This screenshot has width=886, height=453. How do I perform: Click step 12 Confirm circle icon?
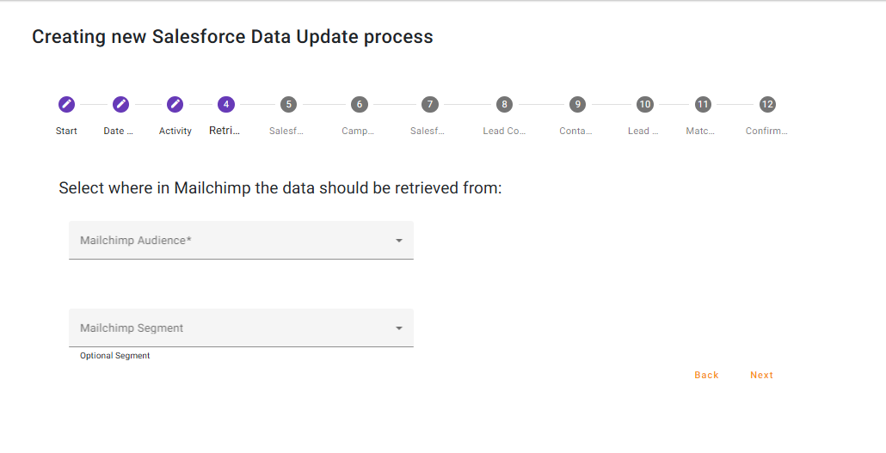pyautogui.click(x=767, y=104)
